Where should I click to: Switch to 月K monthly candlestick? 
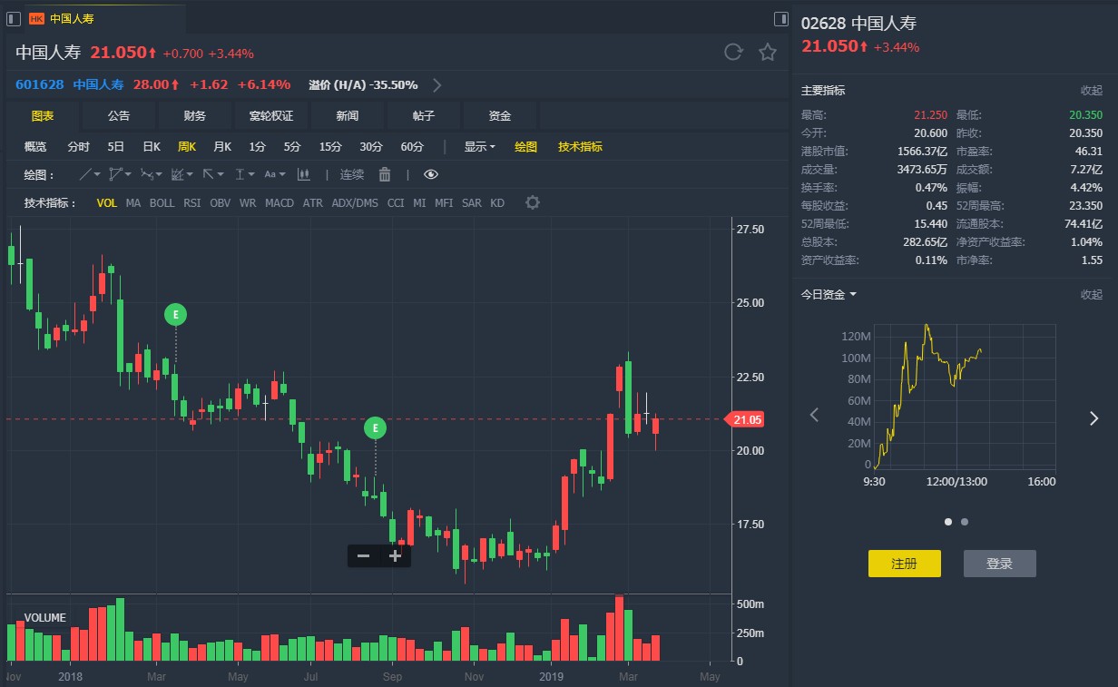tap(222, 147)
